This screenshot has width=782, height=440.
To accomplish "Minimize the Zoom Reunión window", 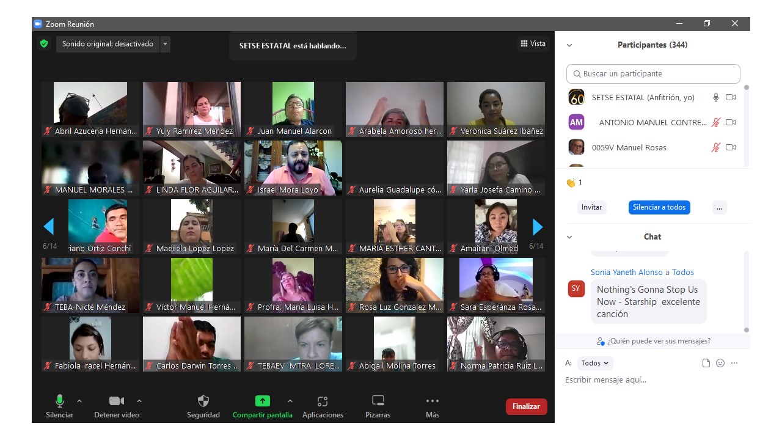I will click(679, 24).
